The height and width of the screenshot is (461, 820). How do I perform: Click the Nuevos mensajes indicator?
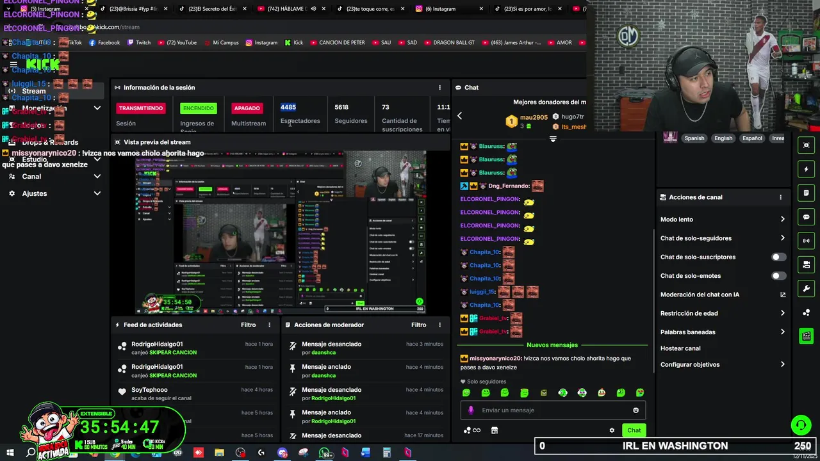coord(552,345)
